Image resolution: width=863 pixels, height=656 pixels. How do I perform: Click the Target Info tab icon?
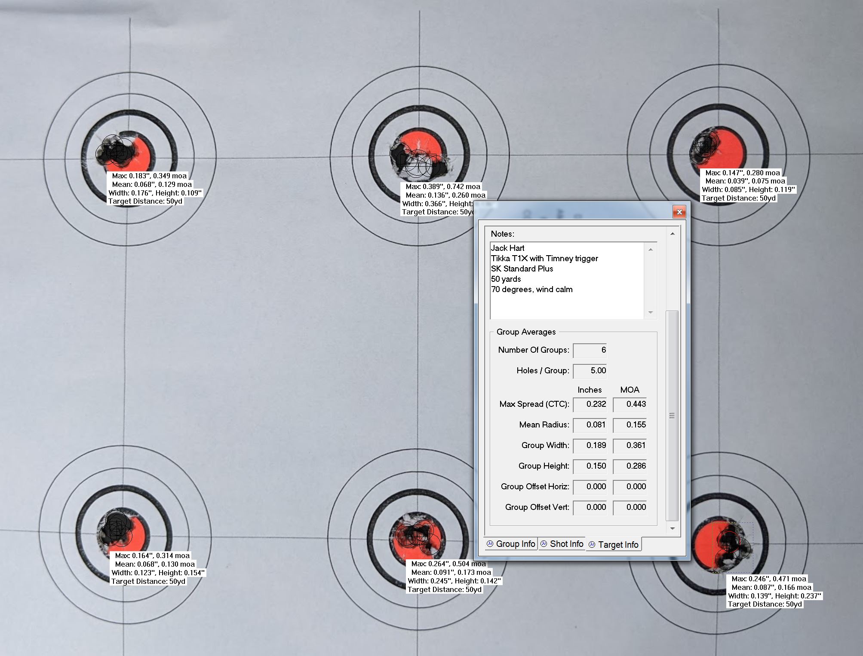pos(592,545)
